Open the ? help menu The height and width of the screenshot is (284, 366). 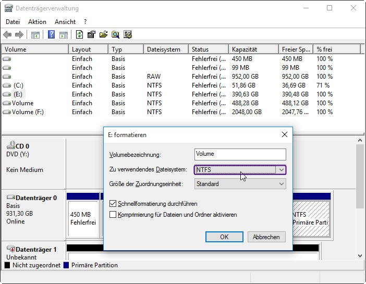tap(85, 22)
